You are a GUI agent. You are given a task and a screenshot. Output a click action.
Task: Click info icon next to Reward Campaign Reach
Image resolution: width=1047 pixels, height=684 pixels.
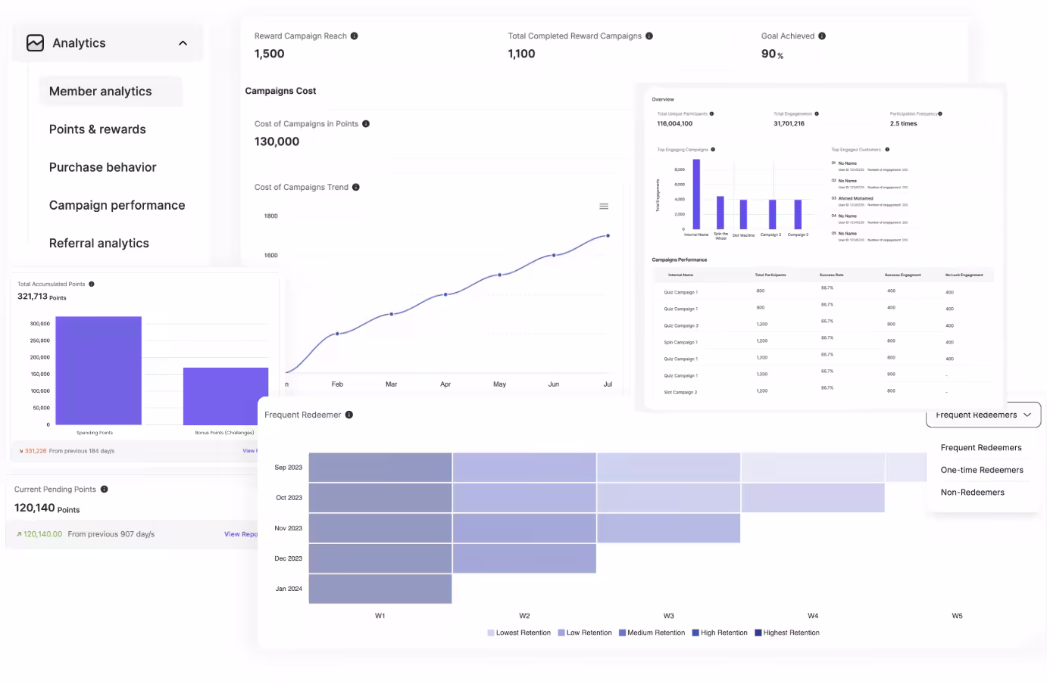click(354, 36)
